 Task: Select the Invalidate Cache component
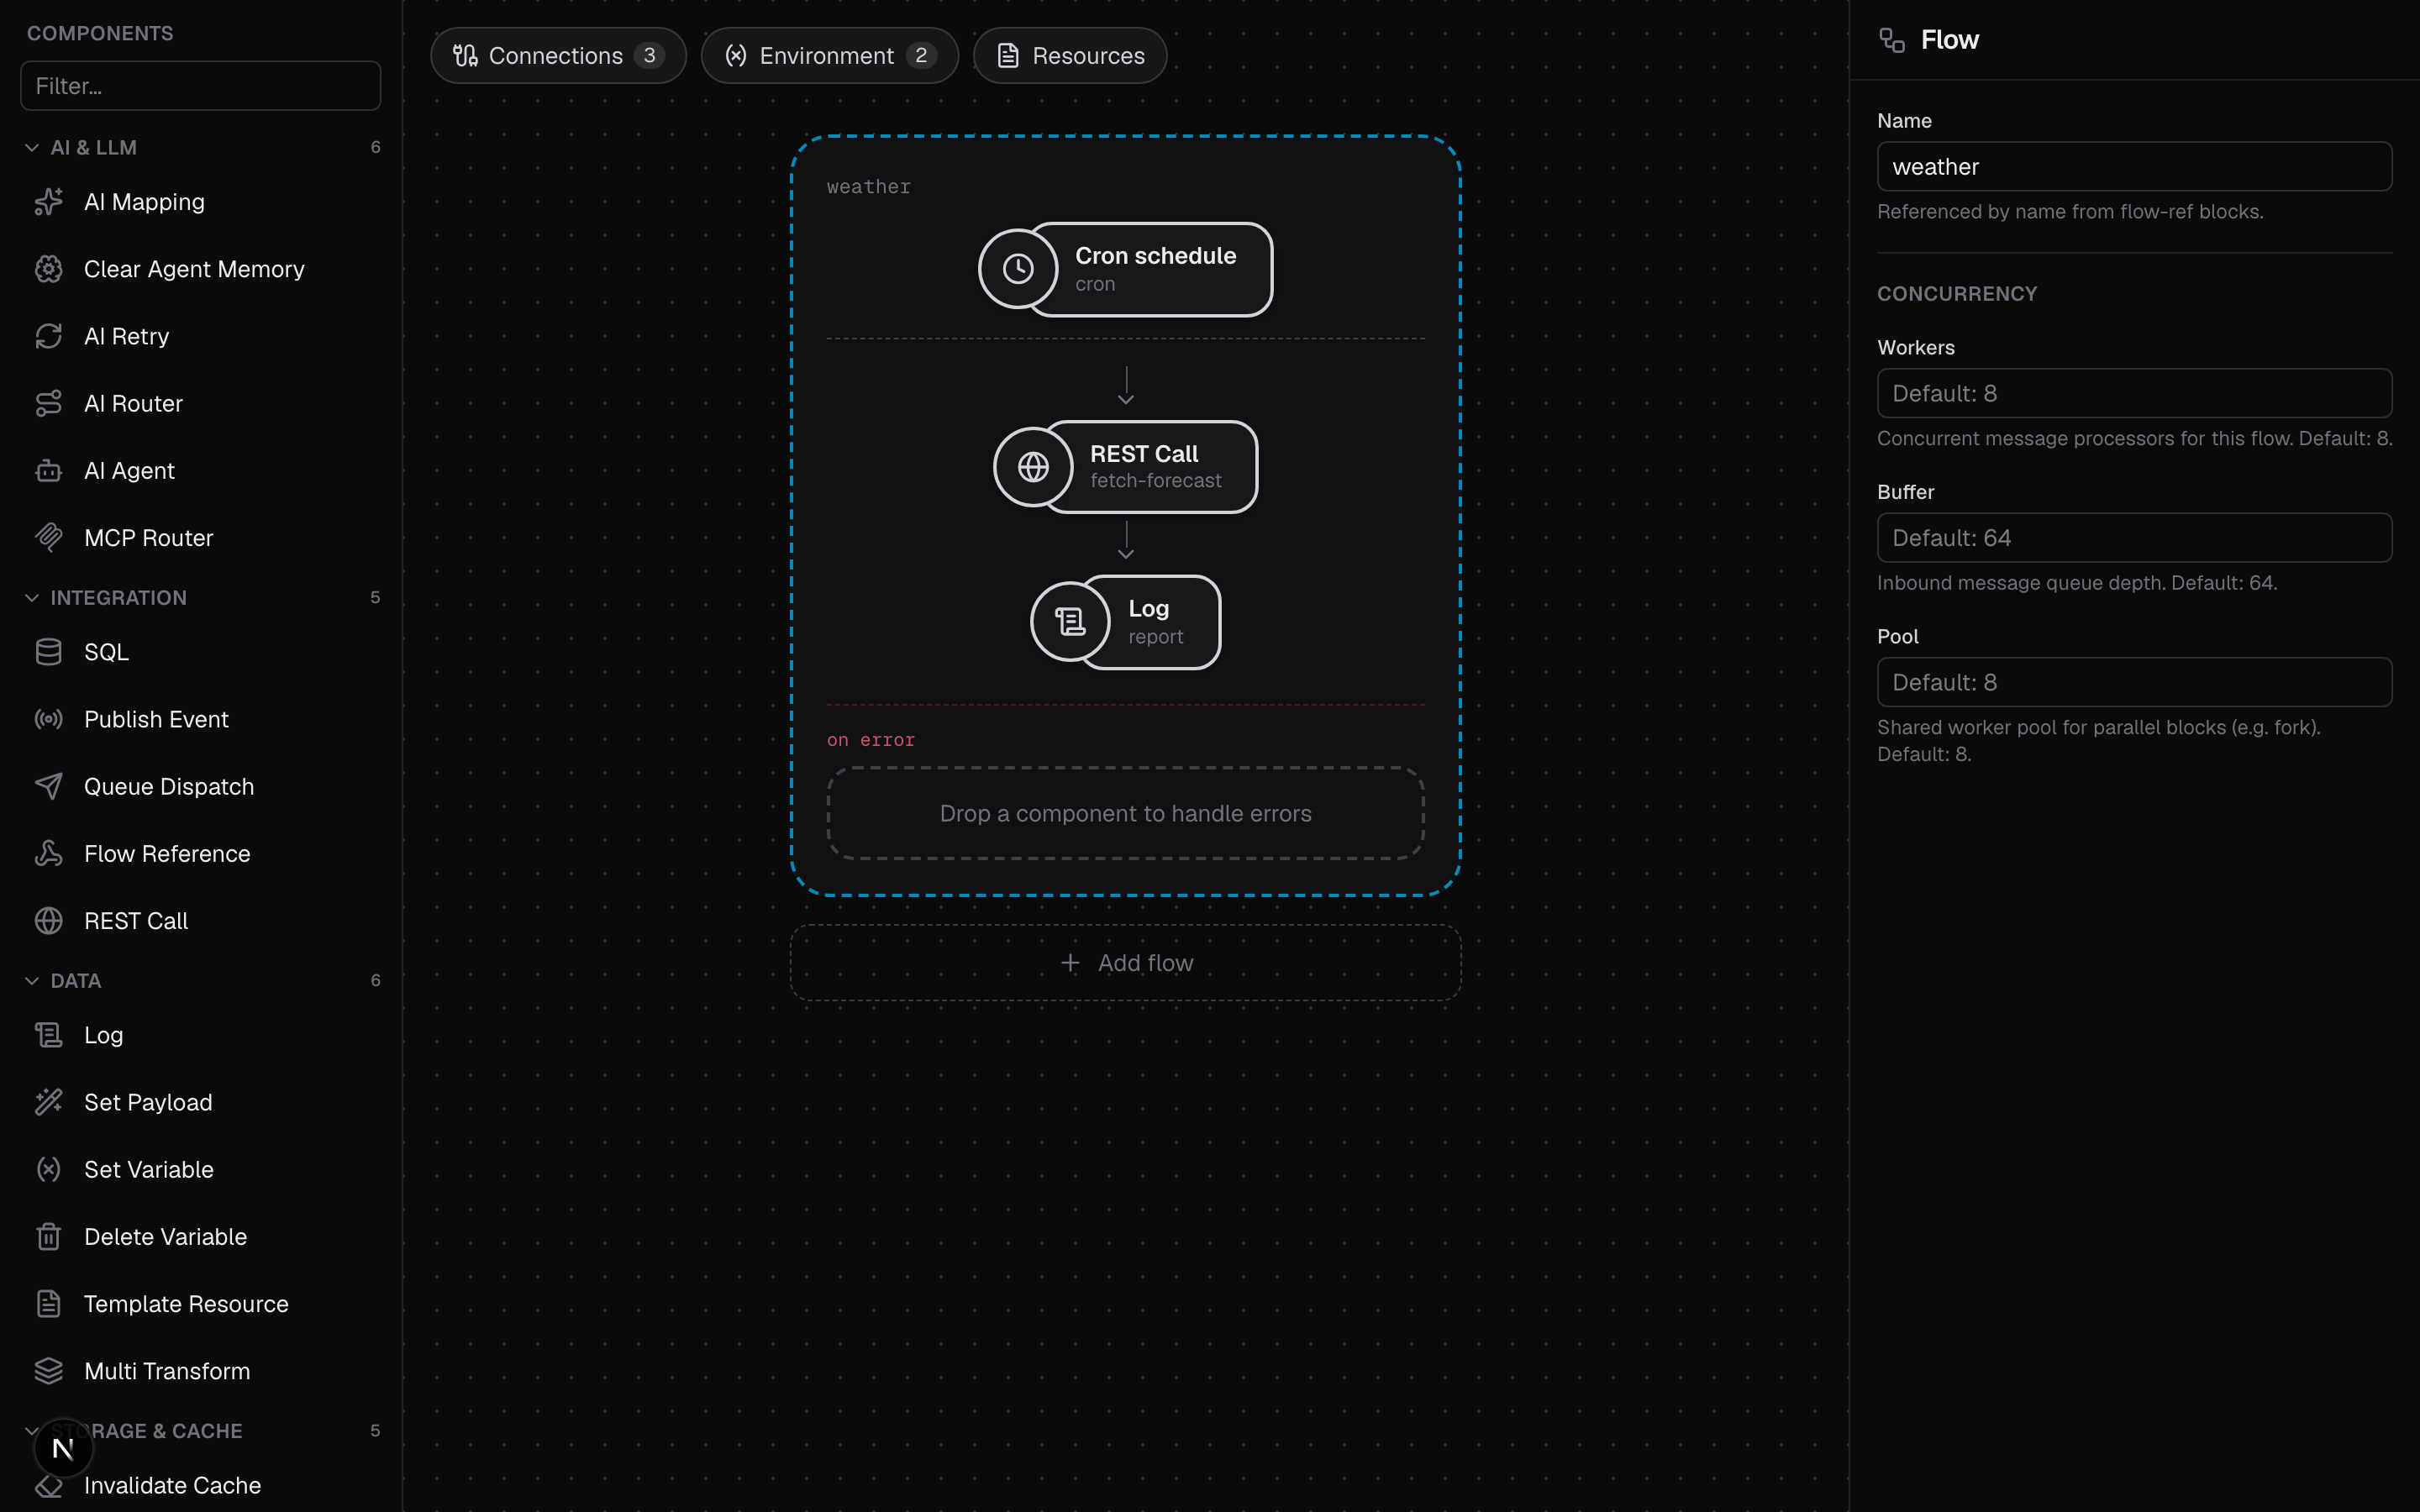[x=201, y=1486]
